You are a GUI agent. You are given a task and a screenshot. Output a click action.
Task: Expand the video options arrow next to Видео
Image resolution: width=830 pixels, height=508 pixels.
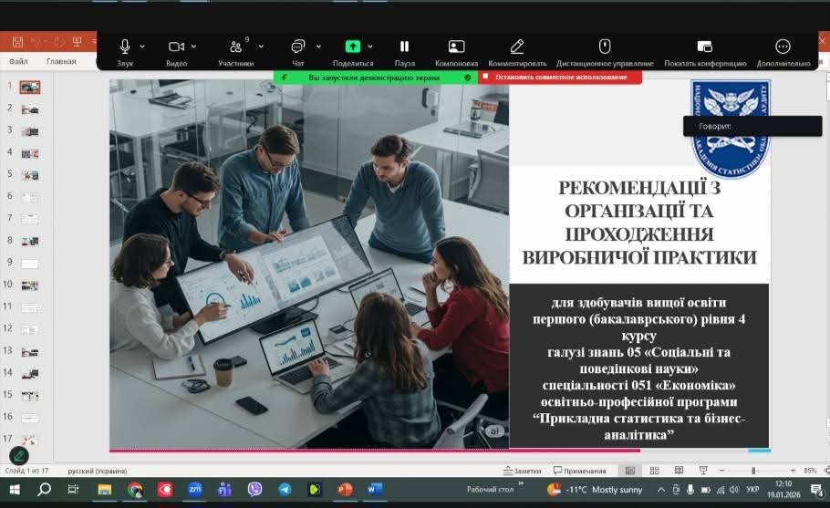point(193,47)
